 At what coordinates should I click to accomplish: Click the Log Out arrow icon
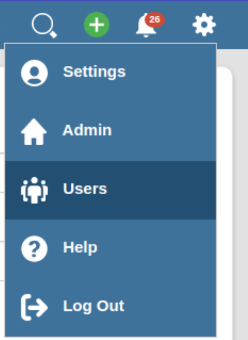34,307
